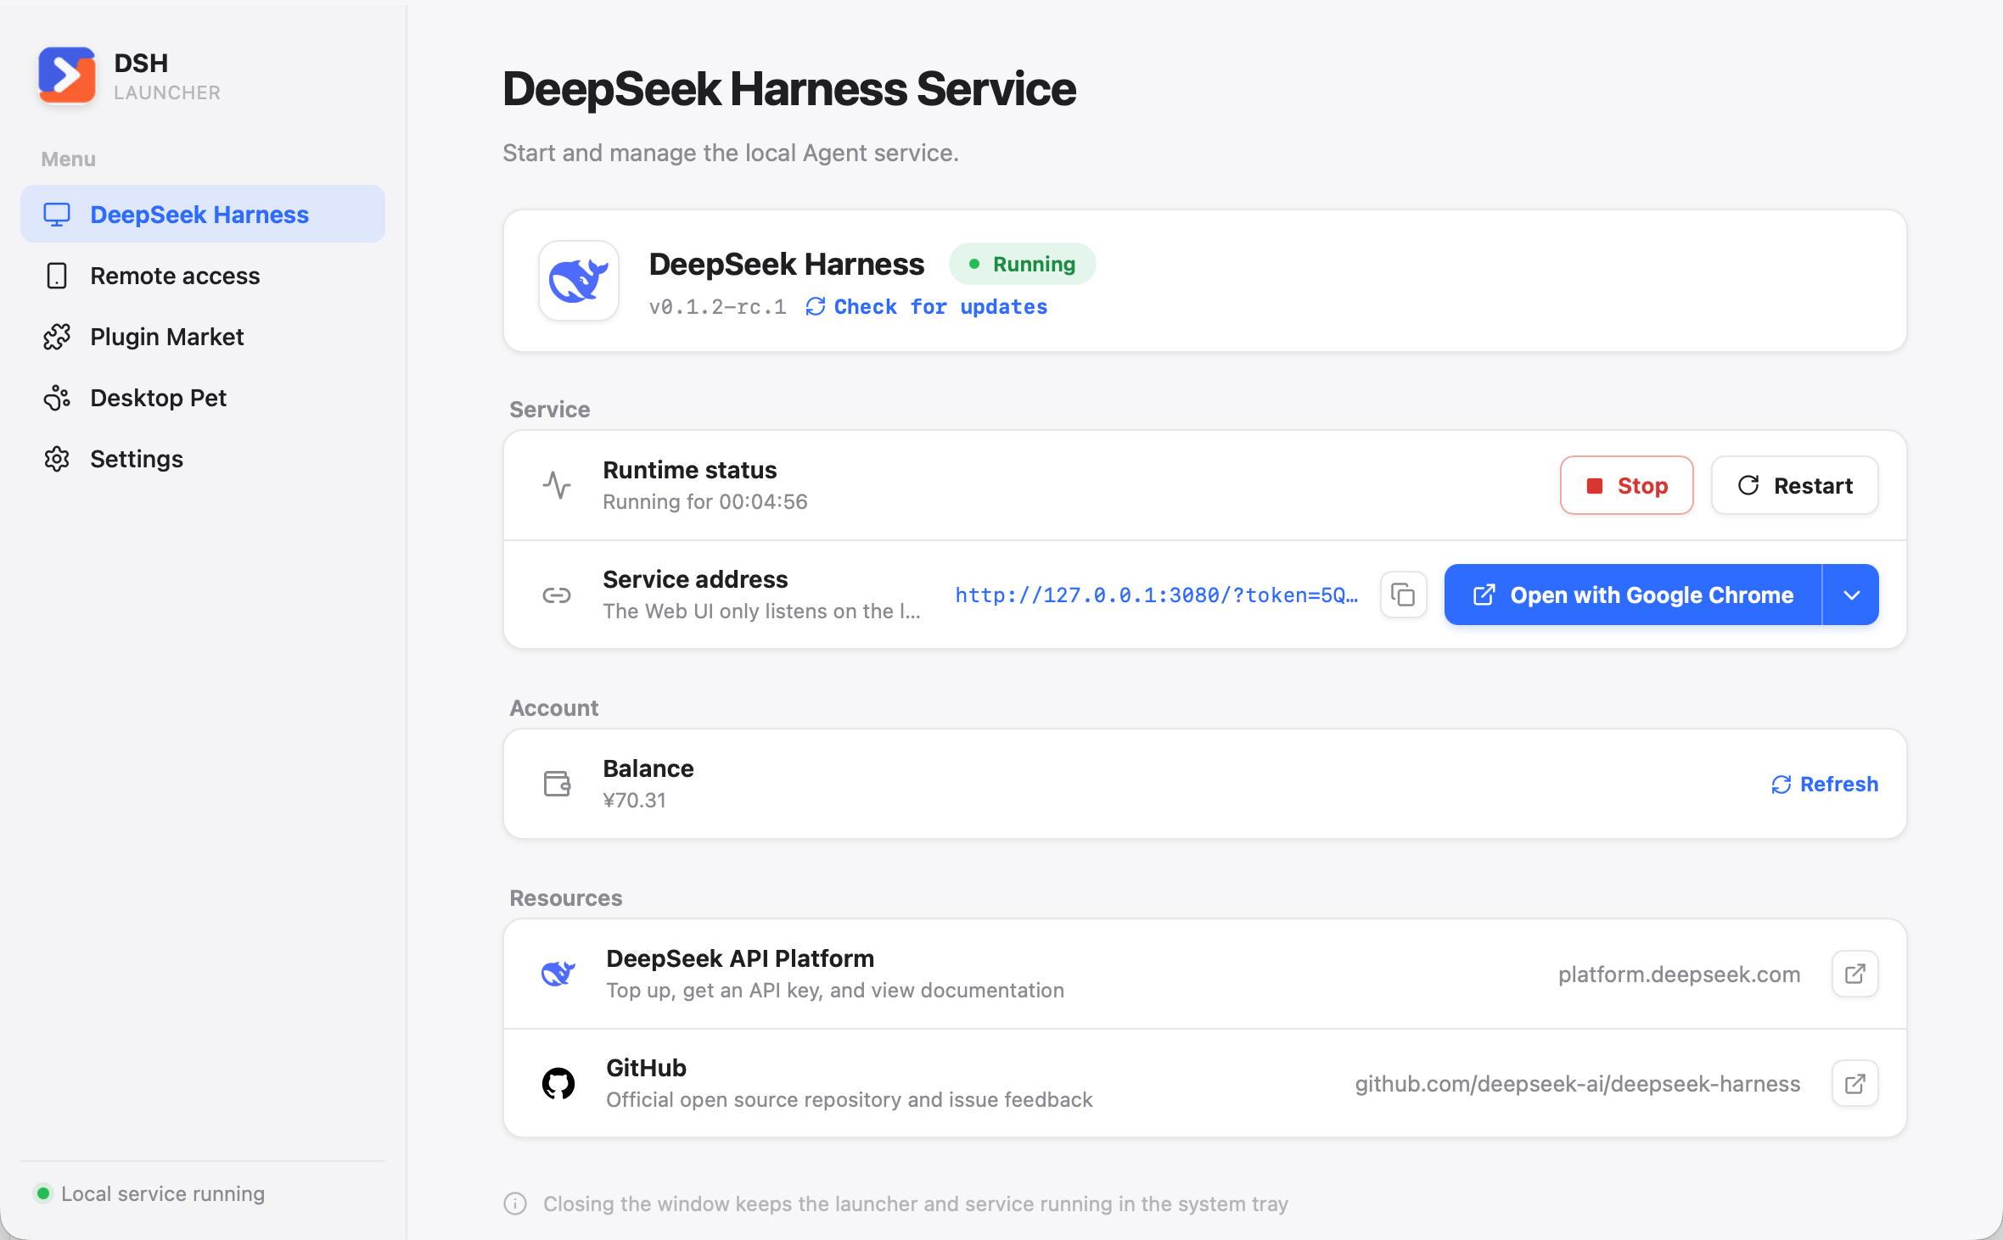Click the 'DeepSeek API Platform' resource title
This screenshot has height=1240, width=2003.
tap(740, 958)
